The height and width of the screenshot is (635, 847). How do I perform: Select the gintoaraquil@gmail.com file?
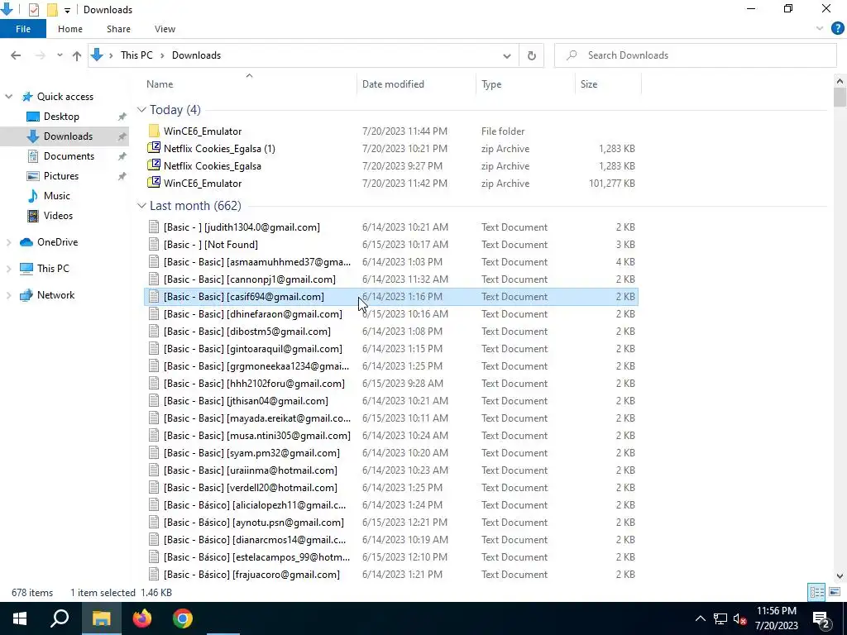point(391,349)
